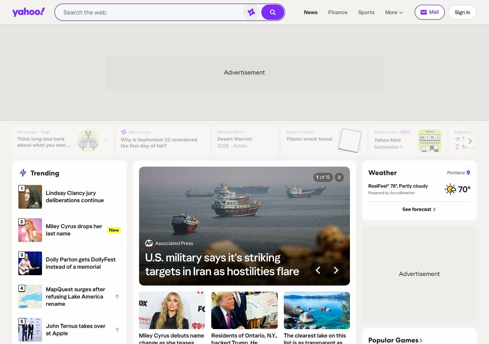Open See forecast link

tap(419, 209)
